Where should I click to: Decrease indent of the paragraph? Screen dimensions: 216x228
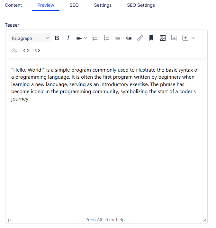tap(118, 38)
